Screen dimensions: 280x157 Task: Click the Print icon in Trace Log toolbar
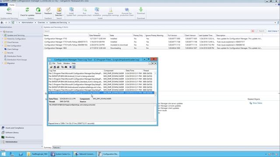pyautogui.click(x=58, y=67)
